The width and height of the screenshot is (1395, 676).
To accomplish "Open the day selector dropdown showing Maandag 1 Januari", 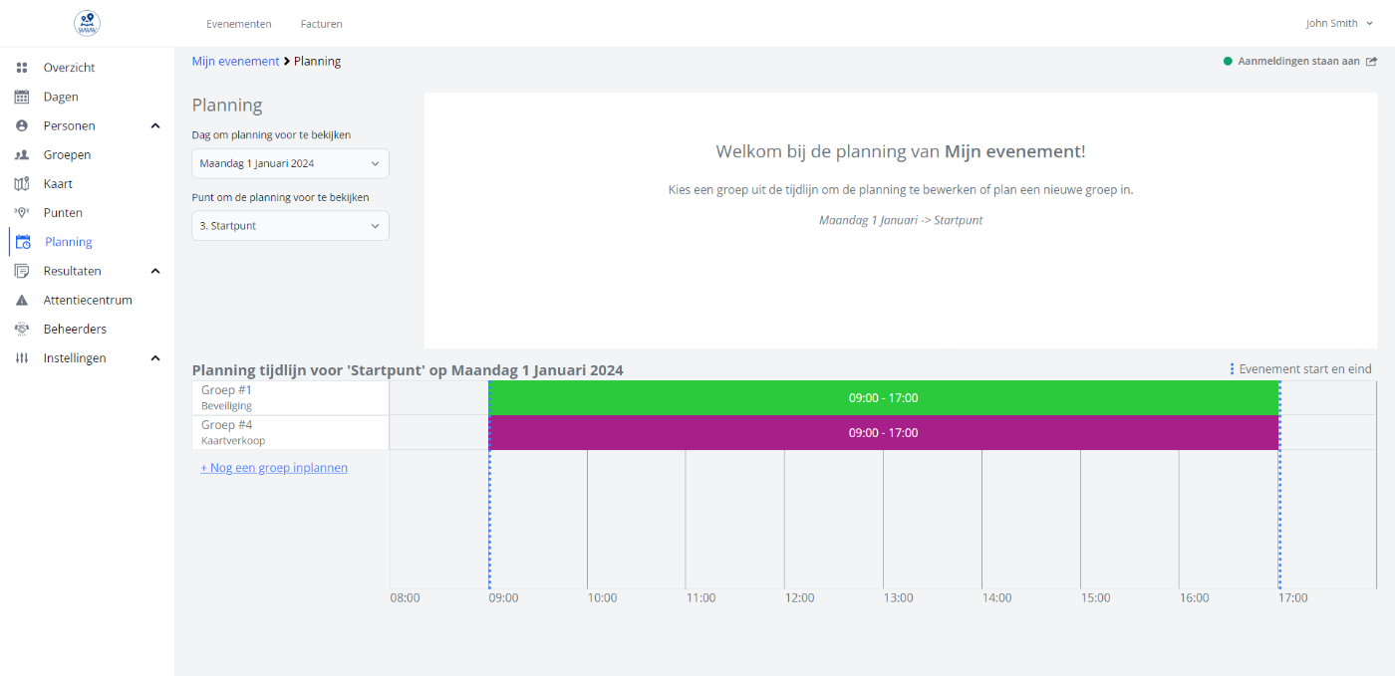I will point(290,163).
